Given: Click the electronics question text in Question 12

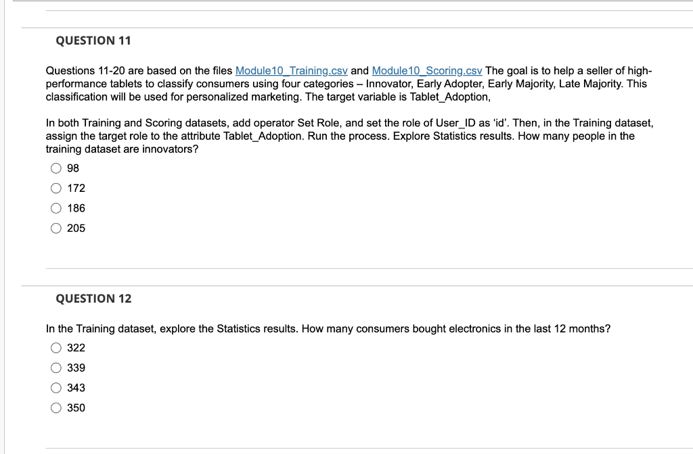Looking at the screenshot, I should pyautogui.click(x=328, y=329).
